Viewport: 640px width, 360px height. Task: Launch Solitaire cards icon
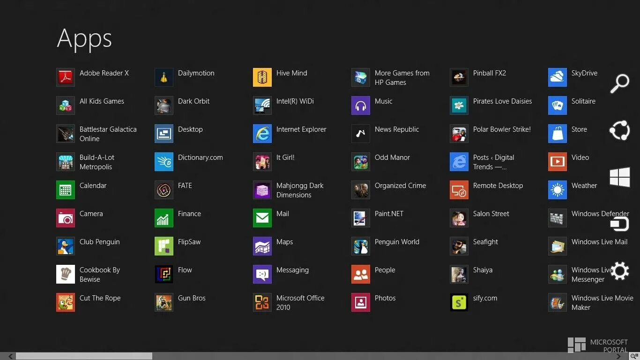(x=558, y=105)
